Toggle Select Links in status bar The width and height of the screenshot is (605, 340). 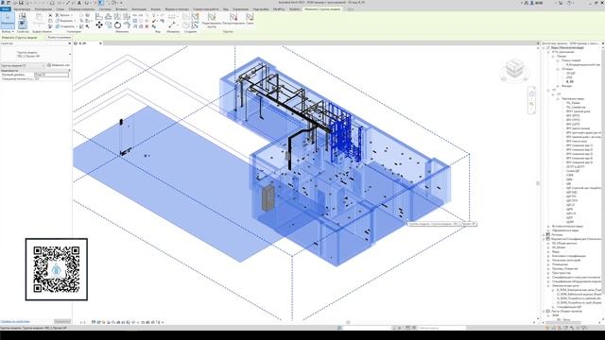pyautogui.click(x=547, y=328)
